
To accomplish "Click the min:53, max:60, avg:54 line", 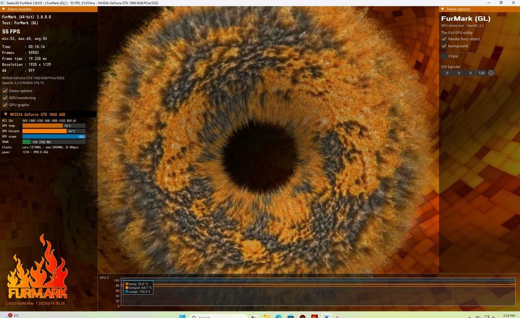I will (24, 38).
